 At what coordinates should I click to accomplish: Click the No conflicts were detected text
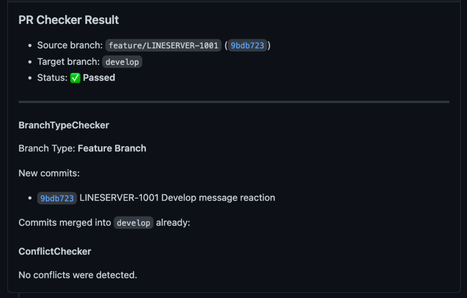point(78,275)
